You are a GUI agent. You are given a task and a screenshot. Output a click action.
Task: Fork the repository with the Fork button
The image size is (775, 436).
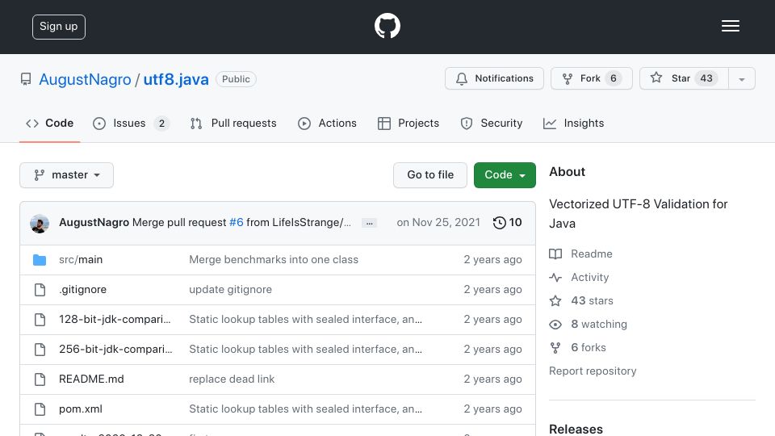click(x=592, y=78)
